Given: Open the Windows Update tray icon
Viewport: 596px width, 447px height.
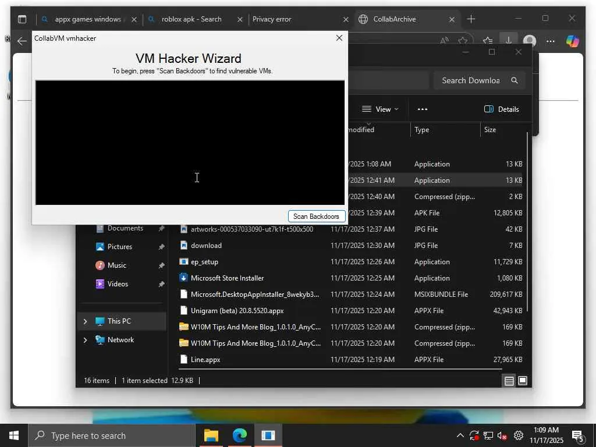Looking at the screenshot, I should 474,435.
